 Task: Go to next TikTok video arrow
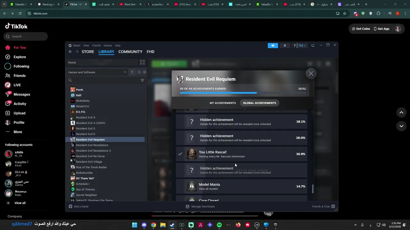401,126
